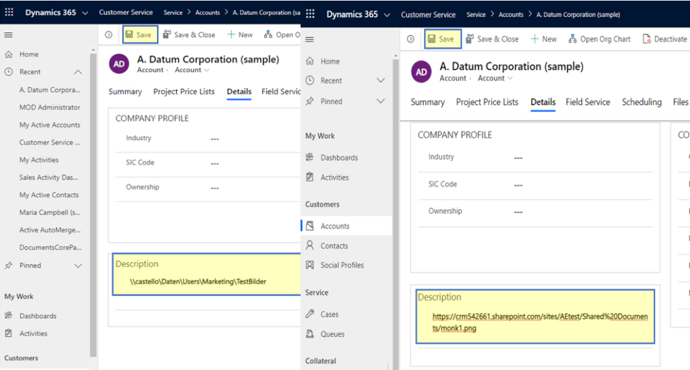Screen dimensions: 690x370
Task: Click the Activities icon in left window
Action: (x=8, y=333)
